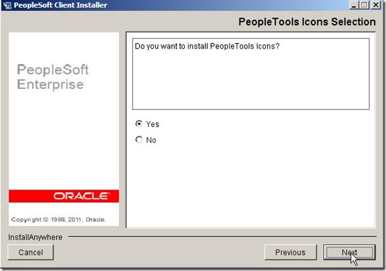Click the PeopleSoft installer title bar icon
Image resolution: width=386 pixels, height=271 pixels.
click(x=7, y=6)
